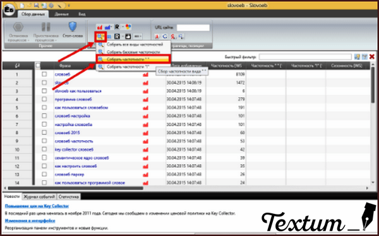
Task: Click the black square icon beside second R
Action: [128, 36]
